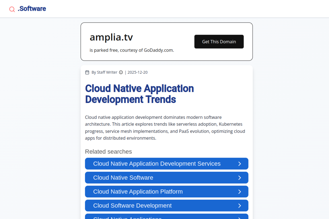Click the parked free courtesy of GoDaddy.com text
The image size is (329, 219).
[132, 50]
